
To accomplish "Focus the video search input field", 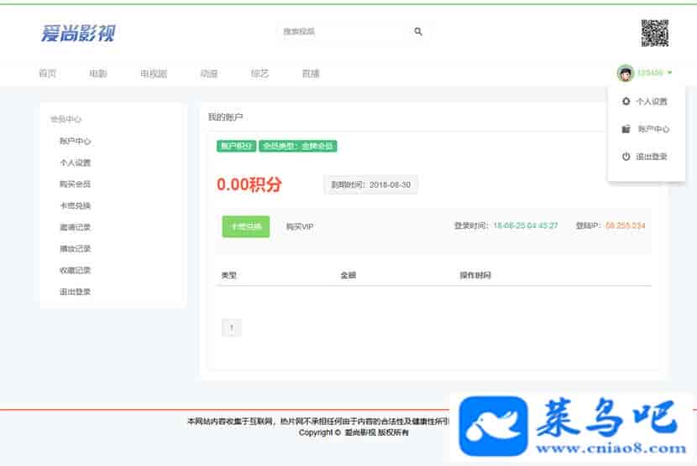I will [344, 32].
